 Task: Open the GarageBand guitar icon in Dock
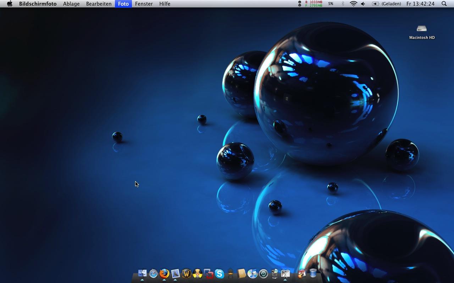(302, 273)
